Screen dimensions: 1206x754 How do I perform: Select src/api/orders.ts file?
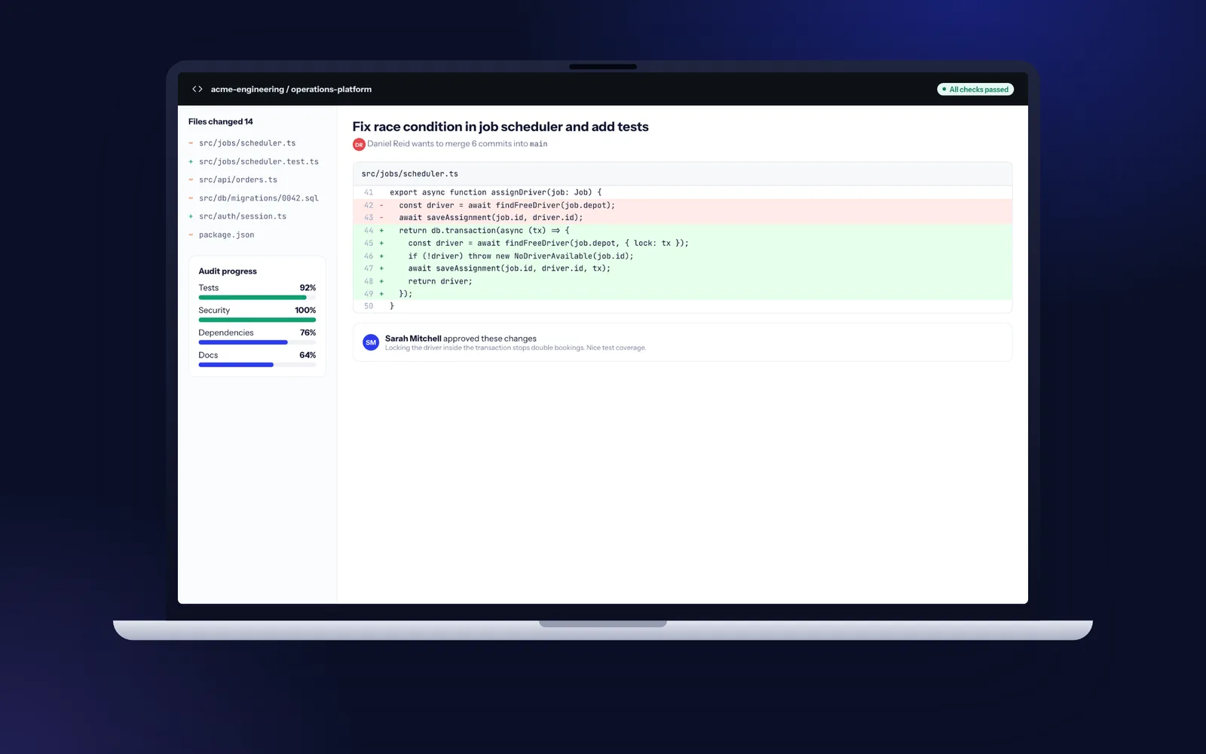tap(238, 179)
